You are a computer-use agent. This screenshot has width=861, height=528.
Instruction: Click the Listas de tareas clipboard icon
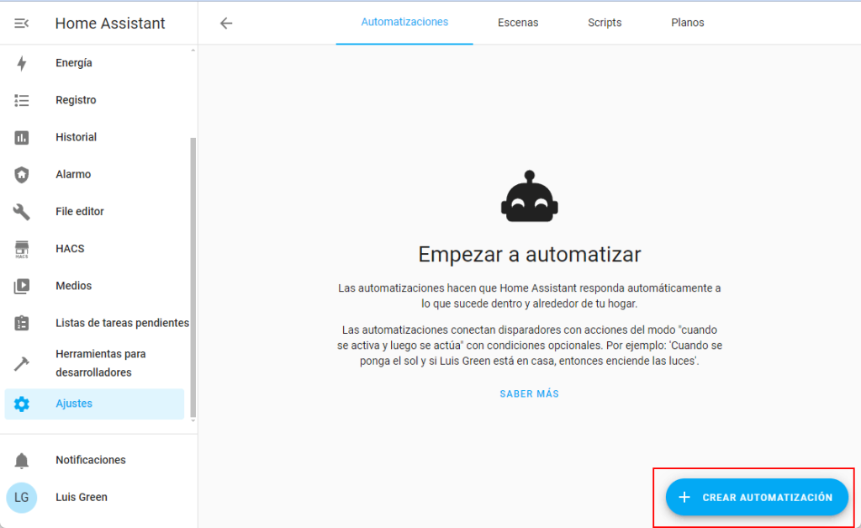(22, 323)
